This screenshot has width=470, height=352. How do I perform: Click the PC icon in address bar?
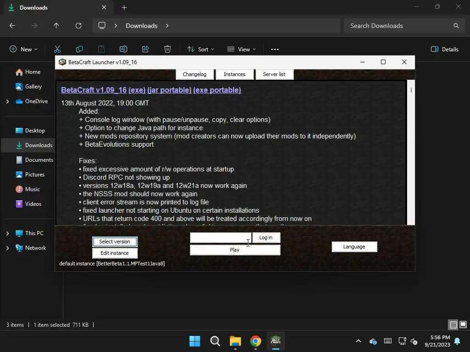[x=102, y=26]
